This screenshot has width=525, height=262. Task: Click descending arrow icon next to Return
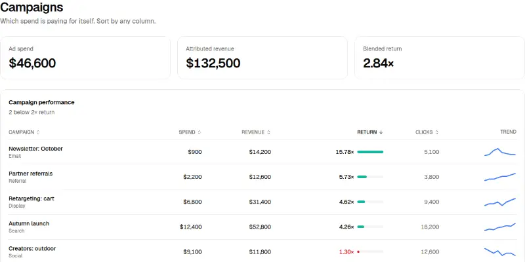381,132
